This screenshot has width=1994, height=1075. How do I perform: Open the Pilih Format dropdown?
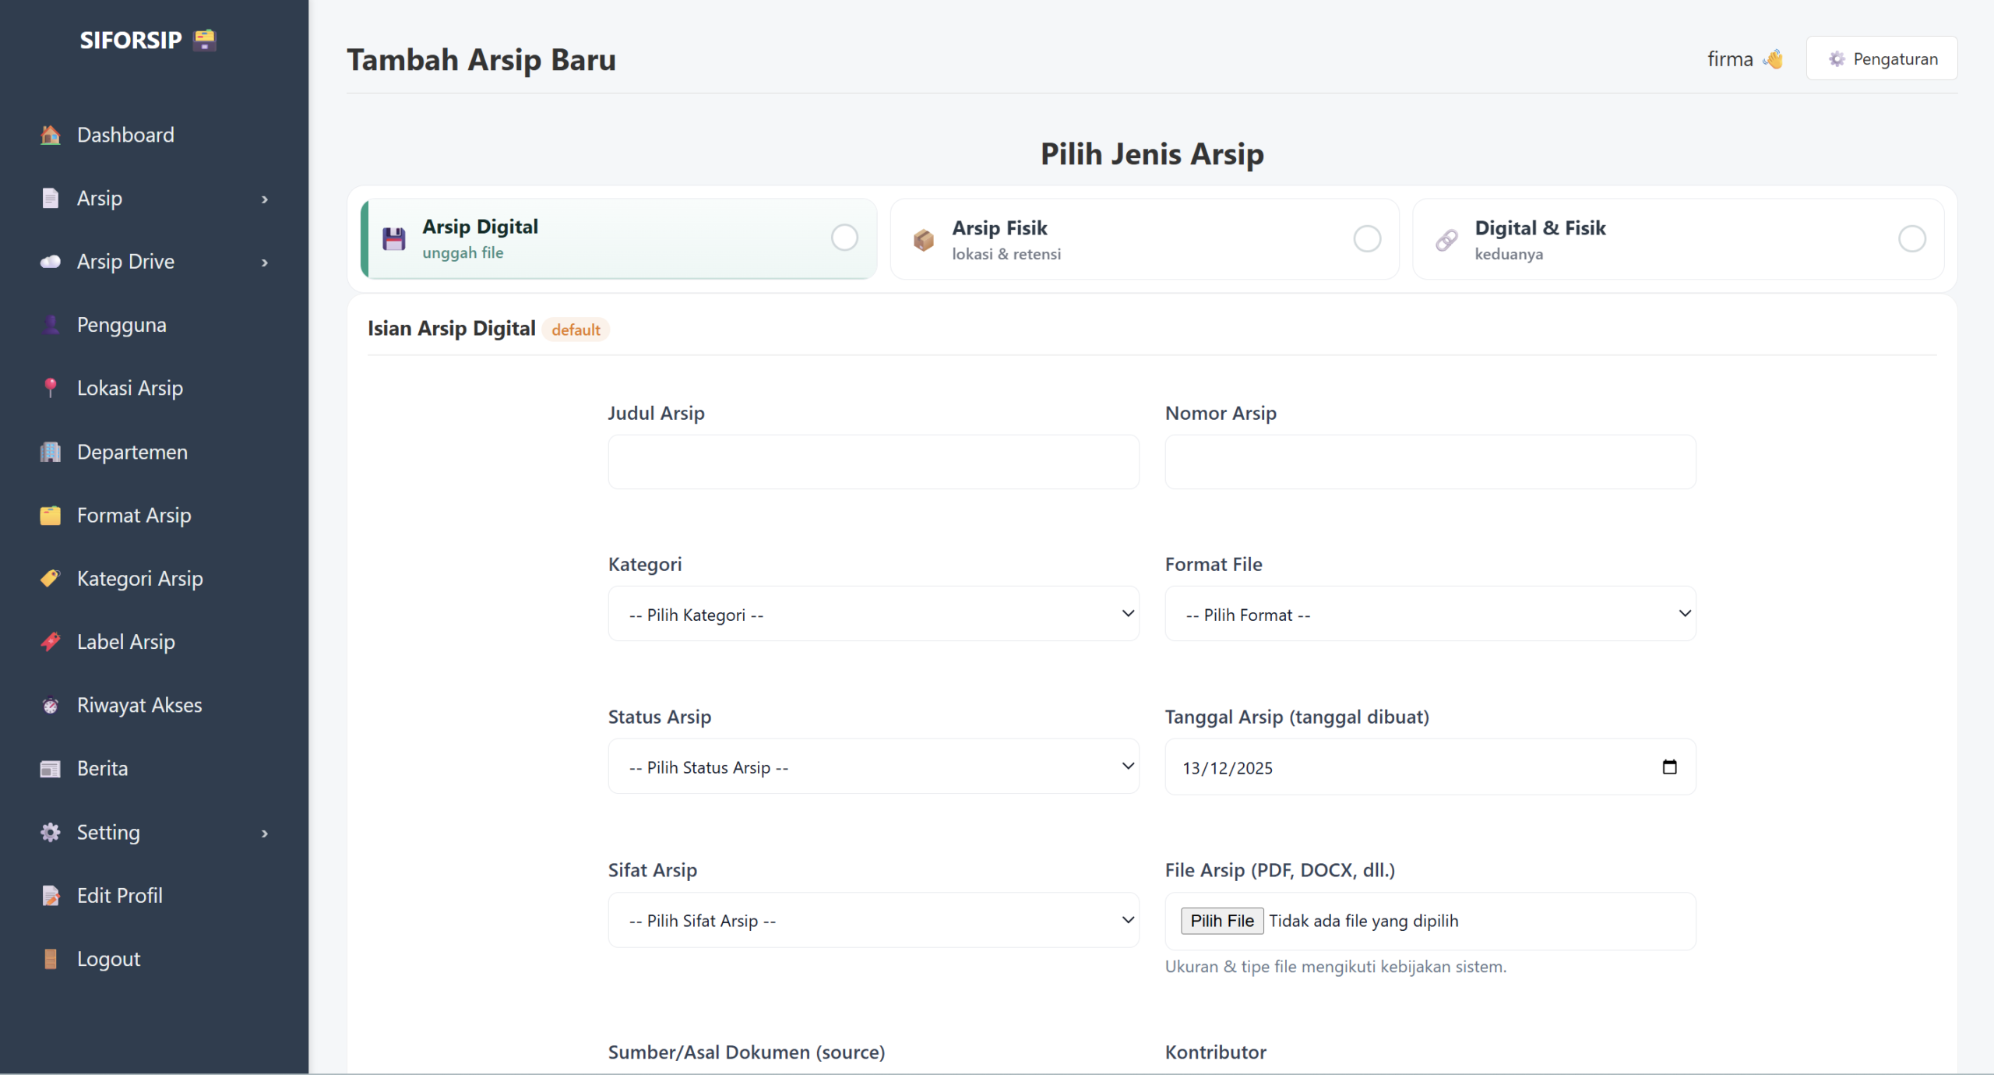[1430, 614]
